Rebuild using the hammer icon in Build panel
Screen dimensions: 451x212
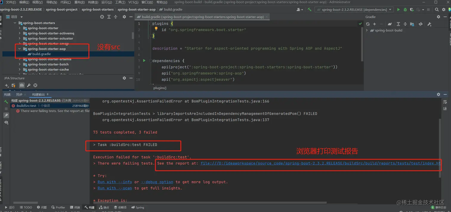click(x=6, y=102)
